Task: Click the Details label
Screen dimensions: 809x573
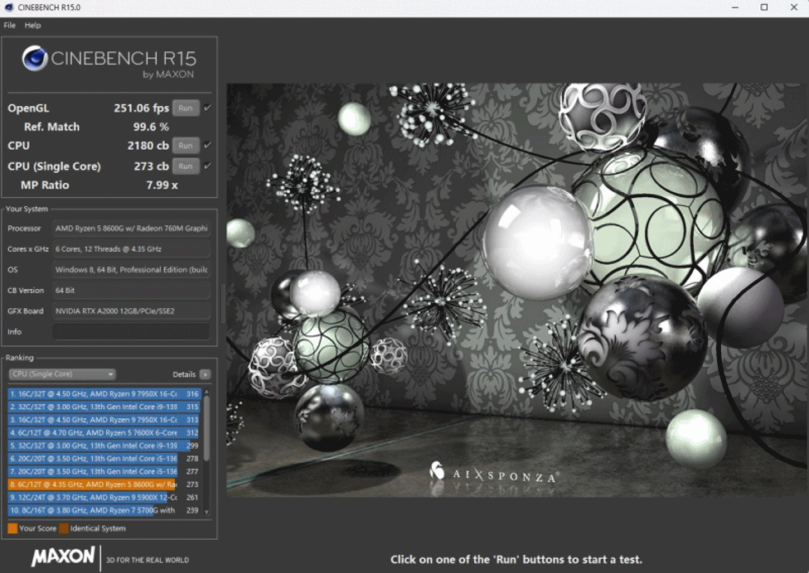Action: [x=184, y=374]
